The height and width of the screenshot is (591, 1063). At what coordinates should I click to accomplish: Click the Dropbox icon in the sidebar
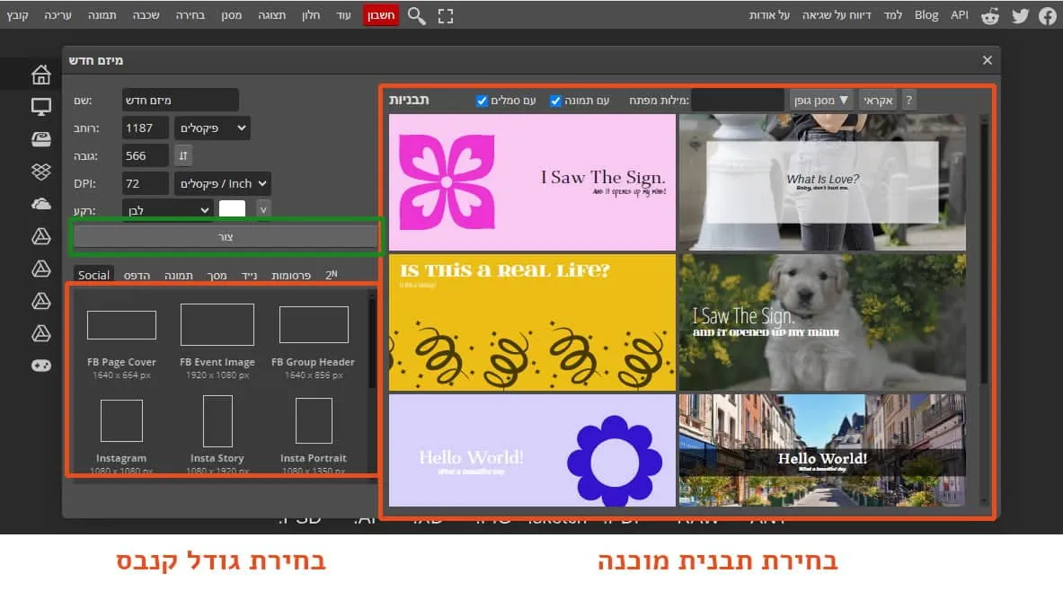(40, 171)
